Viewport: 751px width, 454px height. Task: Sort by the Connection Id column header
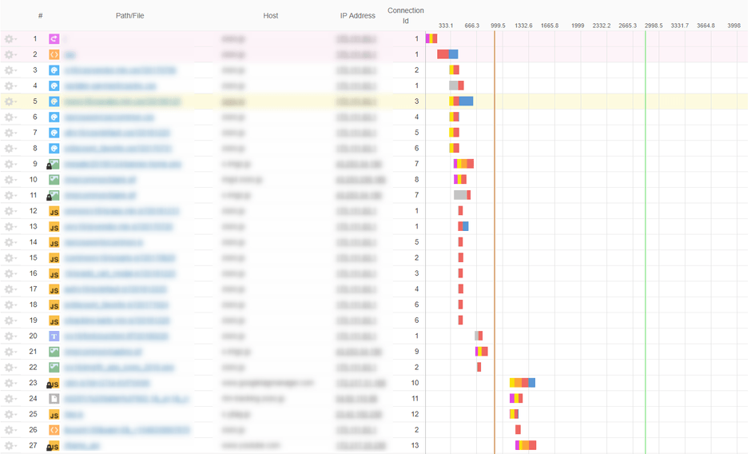405,16
